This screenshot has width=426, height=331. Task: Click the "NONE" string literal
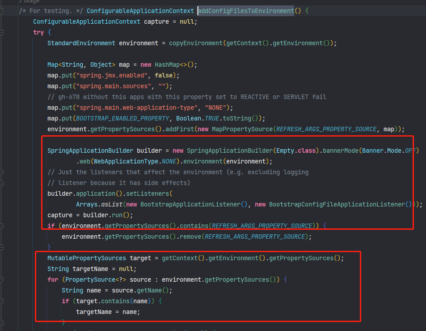point(215,108)
